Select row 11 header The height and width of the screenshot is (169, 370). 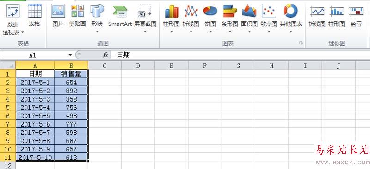[x=8, y=157]
